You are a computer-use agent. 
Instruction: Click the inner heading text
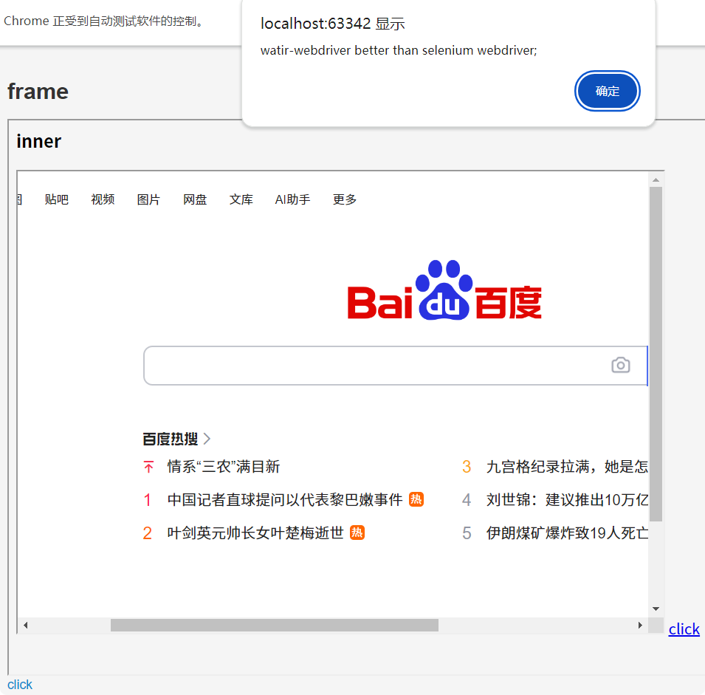38,141
